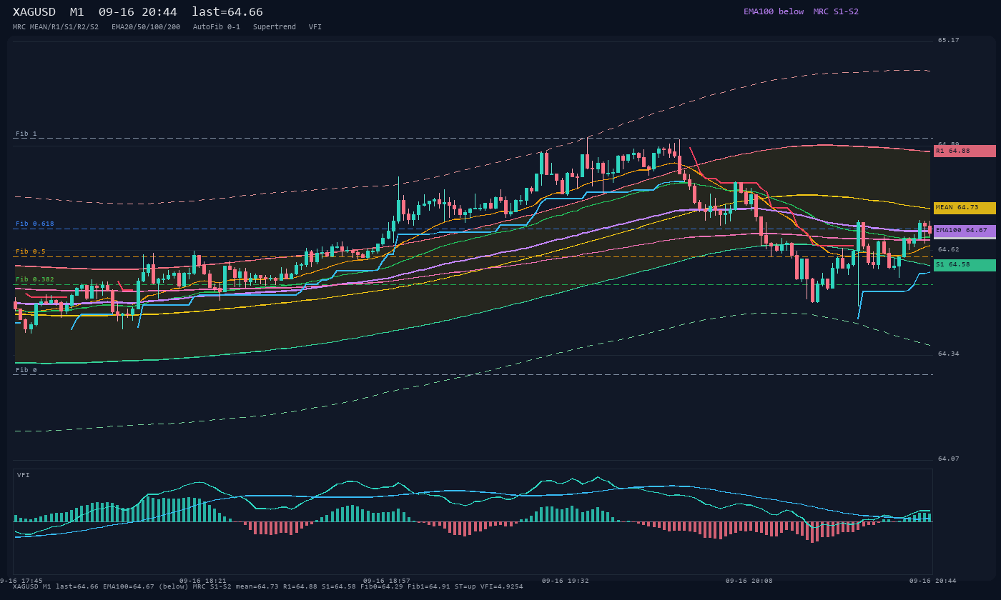1001x600 pixels.
Task: Click the MEAN 64.73 price tag
Action: pos(965,208)
